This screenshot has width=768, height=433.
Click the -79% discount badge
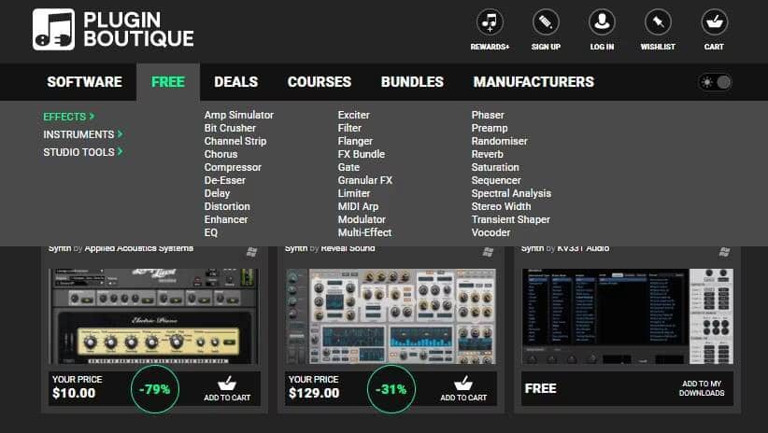click(155, 389)
